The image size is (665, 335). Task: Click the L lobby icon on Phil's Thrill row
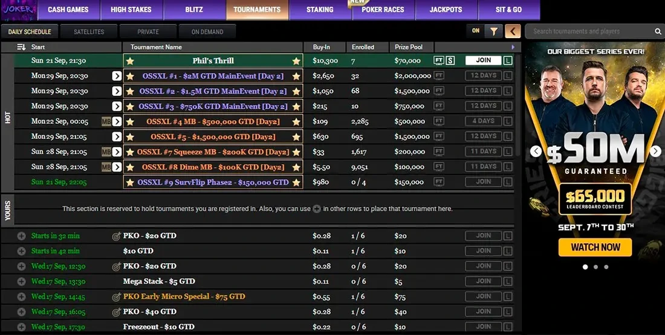(x=508, y=60)
